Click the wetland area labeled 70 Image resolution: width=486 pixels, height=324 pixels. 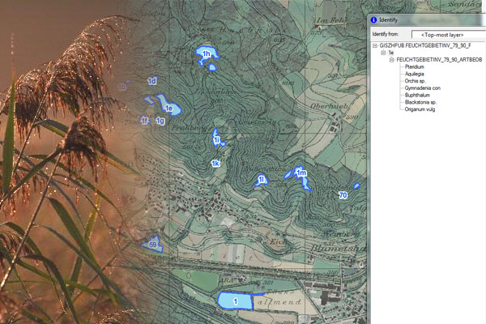343,195
